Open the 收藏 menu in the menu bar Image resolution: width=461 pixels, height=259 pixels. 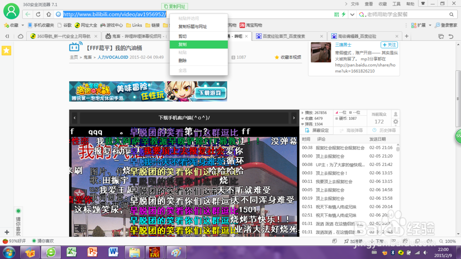[383, 4]
